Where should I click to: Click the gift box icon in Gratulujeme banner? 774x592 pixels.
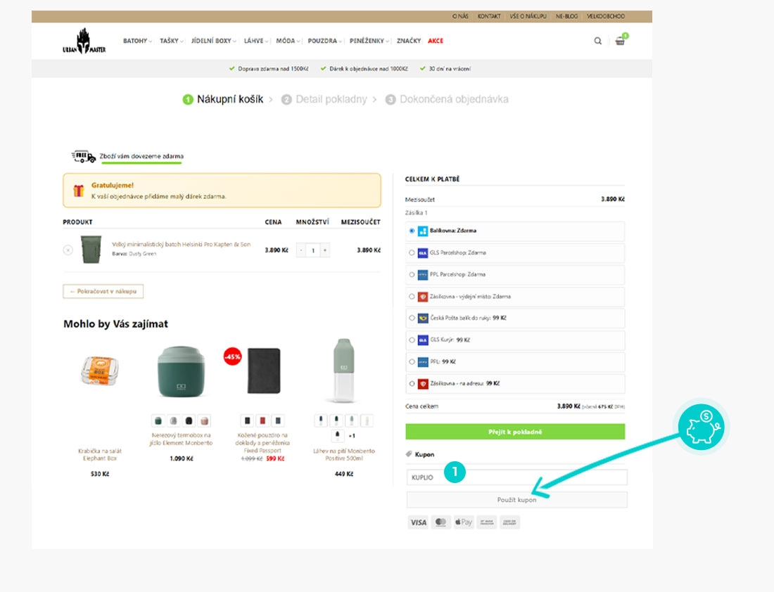coord(79,191)
